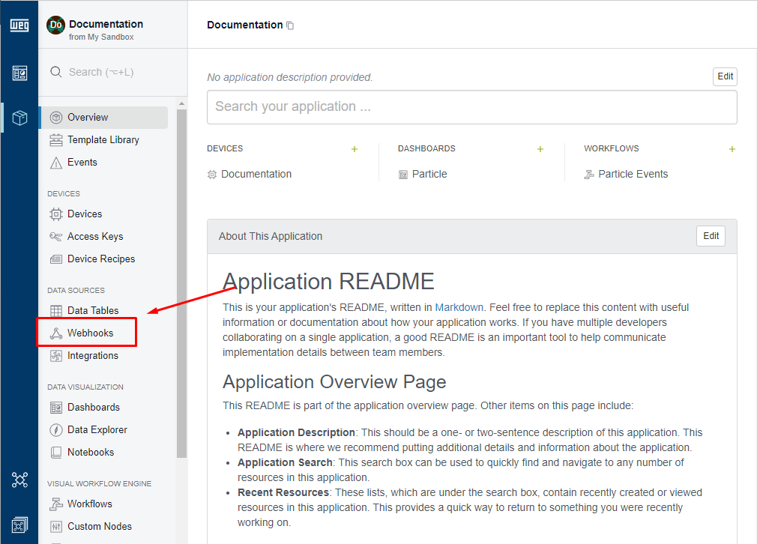Edit the About This Application README

(x=711, y=236)
